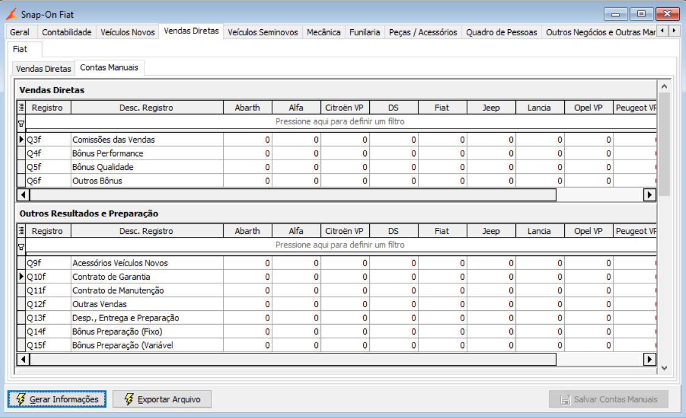This screenshot has width=686, height=418.
Task: Switch to Veículos Seminovos tab
Action: (263, 32)
